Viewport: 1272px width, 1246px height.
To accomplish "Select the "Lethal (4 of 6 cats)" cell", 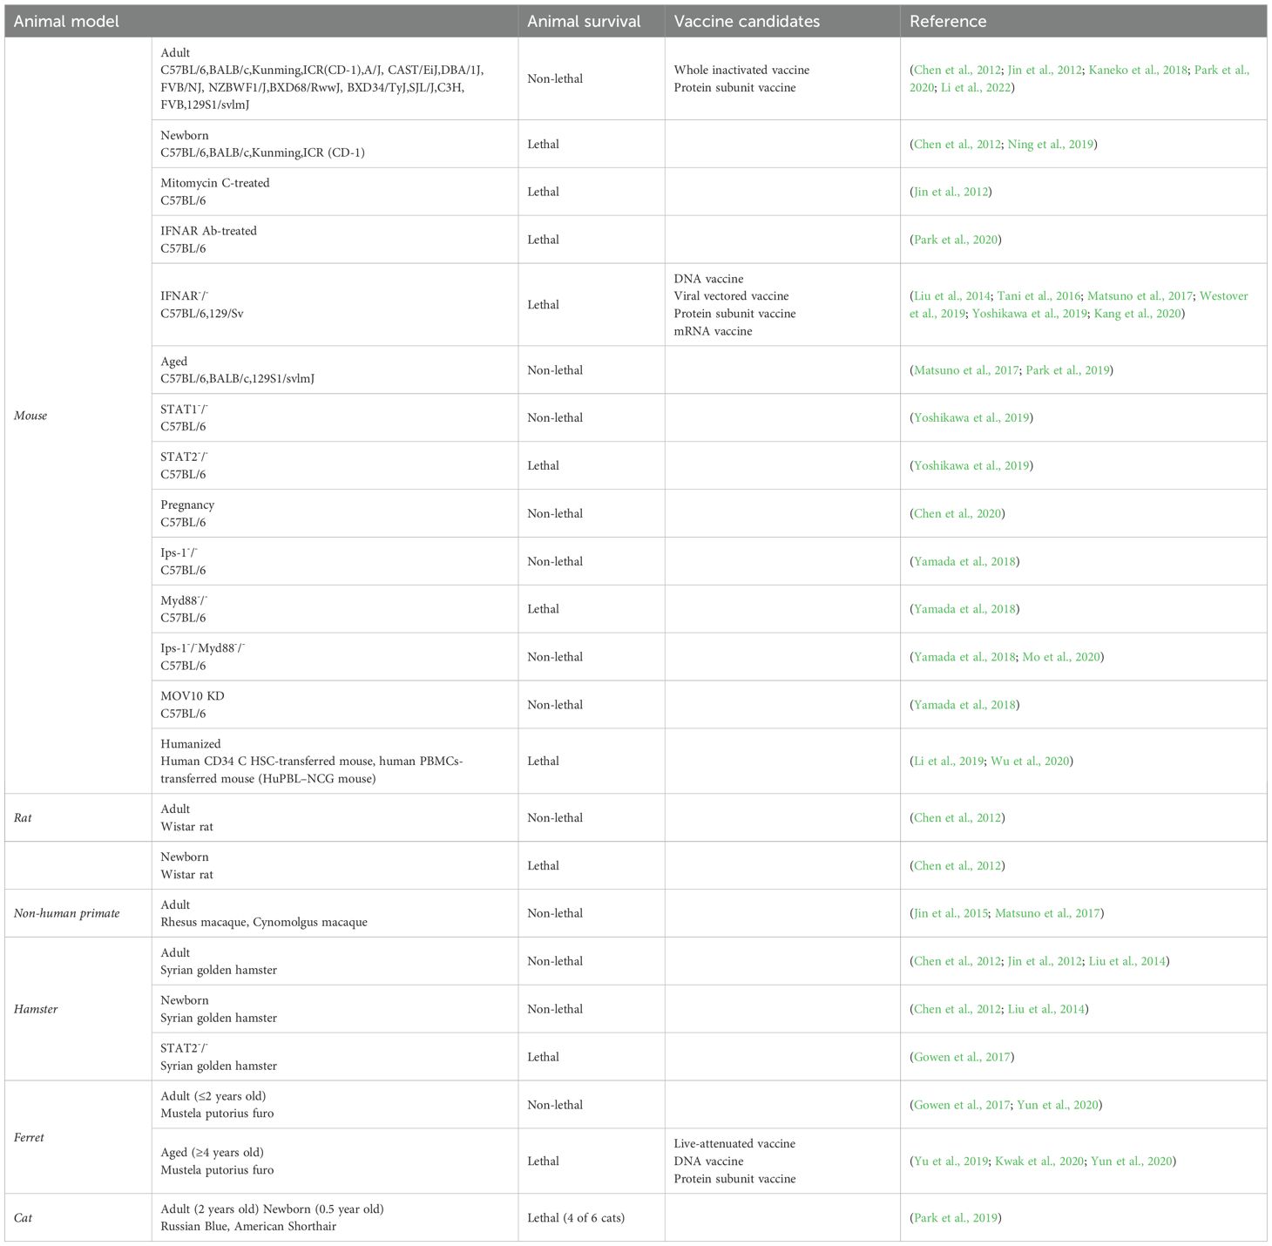I will point(576,1217).
